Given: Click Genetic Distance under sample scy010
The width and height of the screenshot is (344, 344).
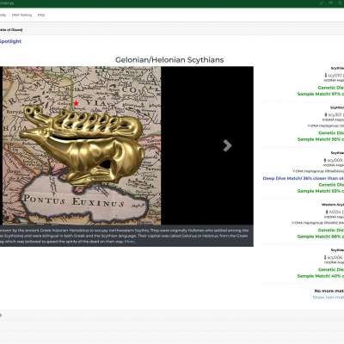Looking at the screenshot, I should coord(331,88).
